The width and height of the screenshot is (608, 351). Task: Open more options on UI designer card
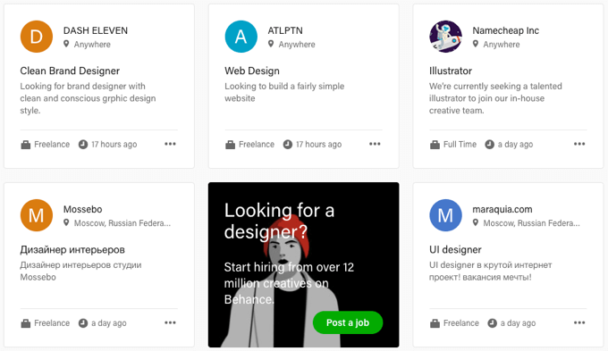579,322
